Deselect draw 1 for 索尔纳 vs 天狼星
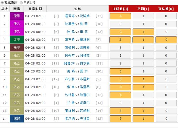This screenshot has width=183, height=128. pos(143,119)
